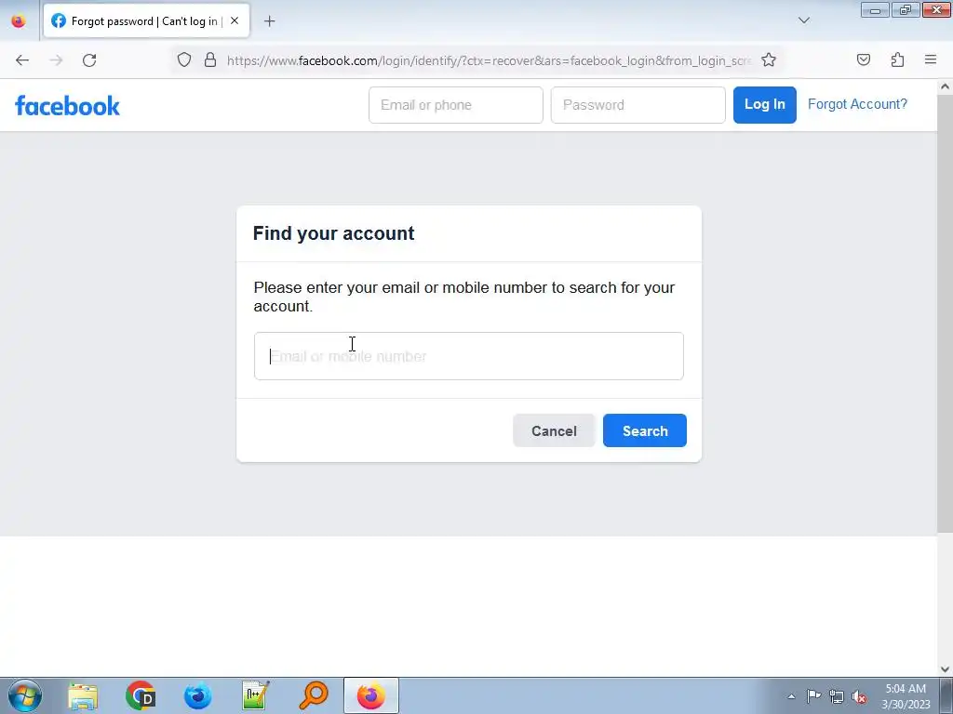The width and height of the screenshot is (953, 714).
Task: Open the Windows Start orb
Action: click(x=25, y=695)
